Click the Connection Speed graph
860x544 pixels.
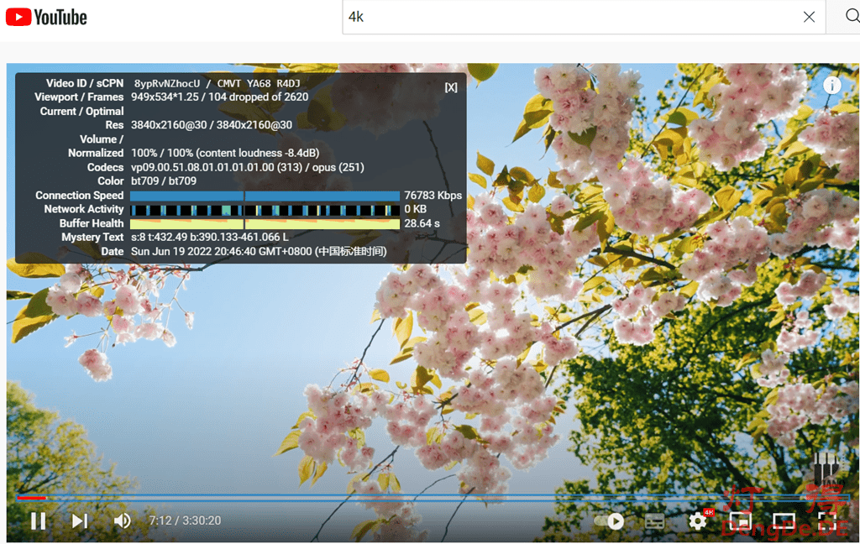265,196
